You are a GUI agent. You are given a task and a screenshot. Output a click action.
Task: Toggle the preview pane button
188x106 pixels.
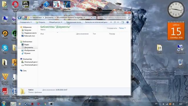coord(122,22)
